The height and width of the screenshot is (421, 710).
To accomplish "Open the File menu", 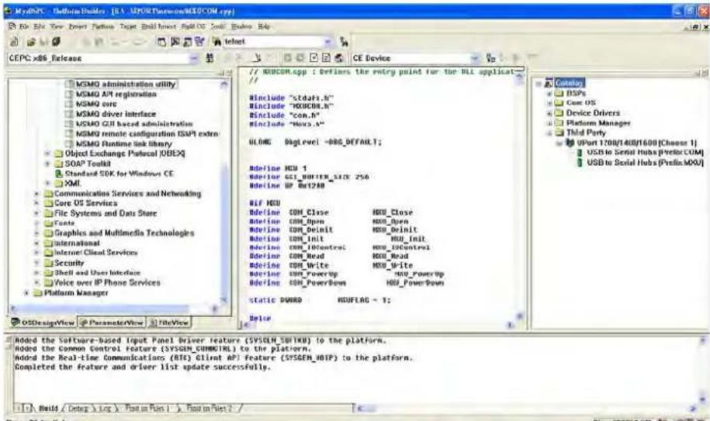I will [x=24, y=26].
